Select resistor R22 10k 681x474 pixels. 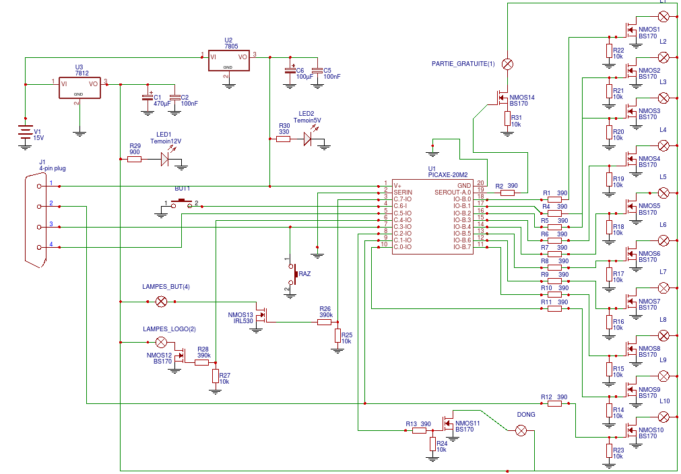(x=610, y=50)
